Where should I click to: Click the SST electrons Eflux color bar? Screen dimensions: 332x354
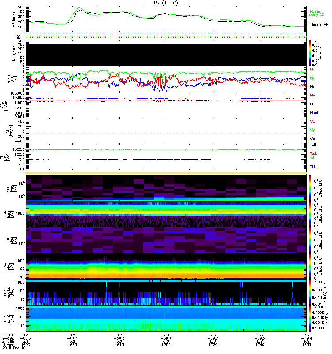pos(310,240)
